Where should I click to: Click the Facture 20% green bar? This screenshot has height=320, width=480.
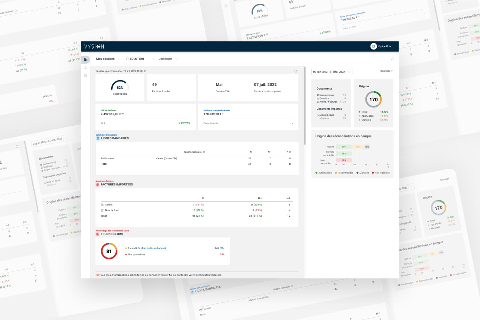click(x=344, y=147)
